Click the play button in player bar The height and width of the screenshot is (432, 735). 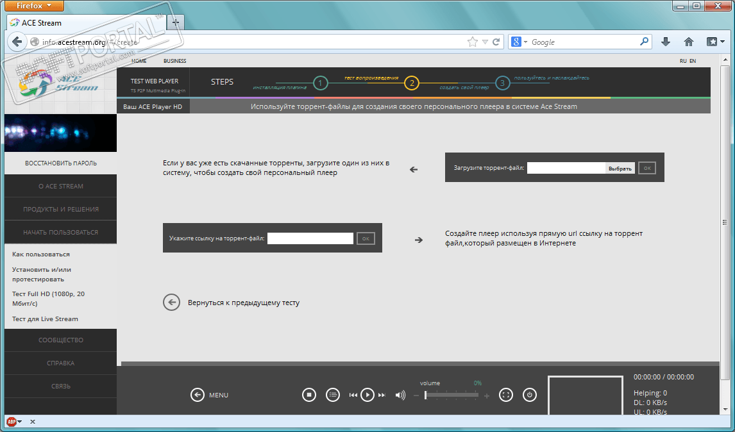367,395
